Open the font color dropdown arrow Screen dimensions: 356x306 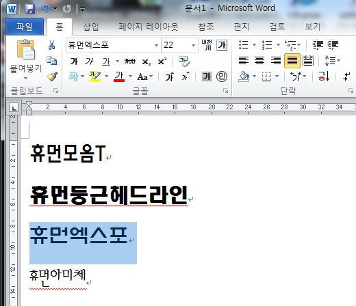[x=130, y=76]
